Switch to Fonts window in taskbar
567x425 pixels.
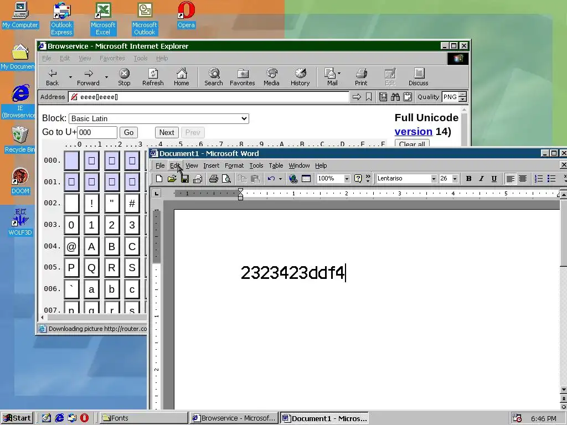pyautogui.click(x=143, y=418)
